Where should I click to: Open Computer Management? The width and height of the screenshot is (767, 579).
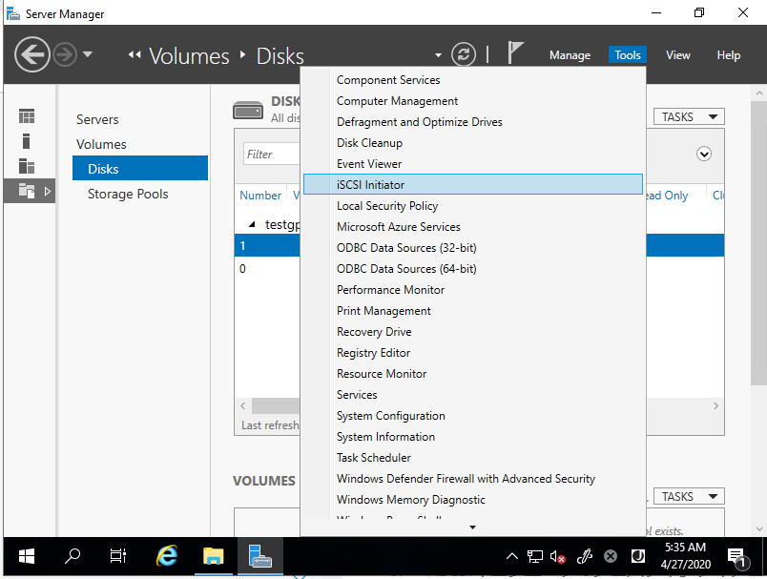click(x=473, y=101)
